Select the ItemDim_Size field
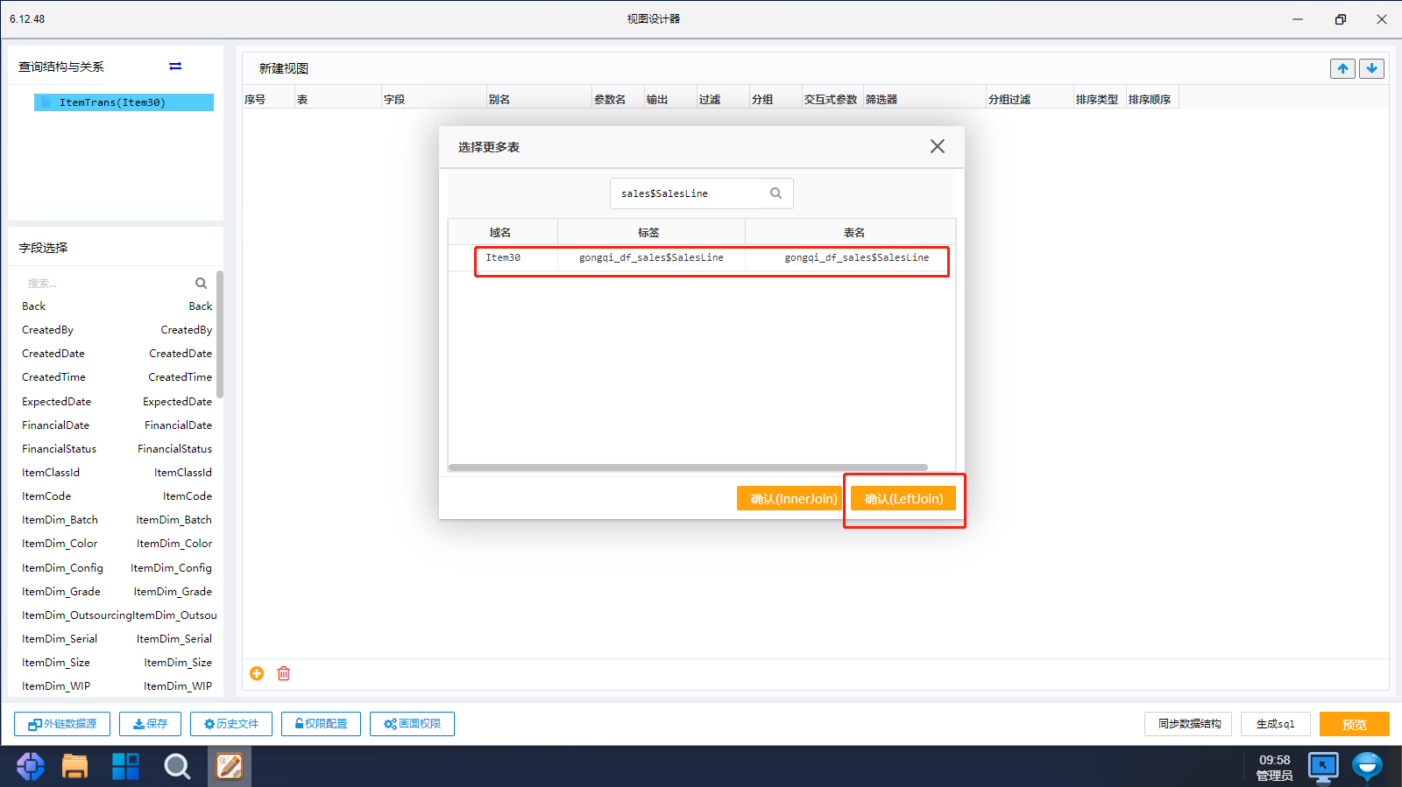Viewport: 1402px width, 787px height. pyautogui.click(x=117, y=663)
